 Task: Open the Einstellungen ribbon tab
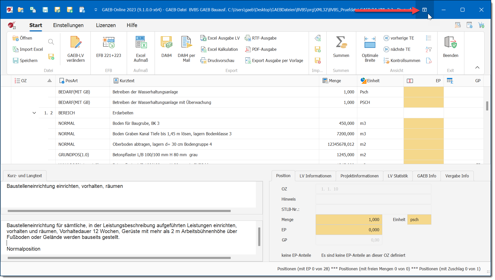point(68,25)
